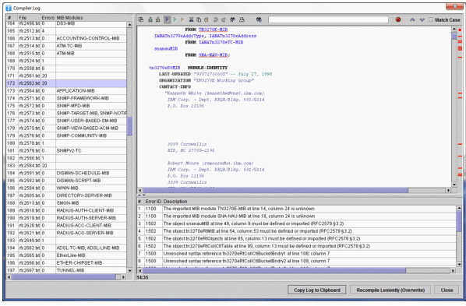Click the file list horizontal scroll-left arrow
The image size is (466, 306).
[x=9, y=277]
